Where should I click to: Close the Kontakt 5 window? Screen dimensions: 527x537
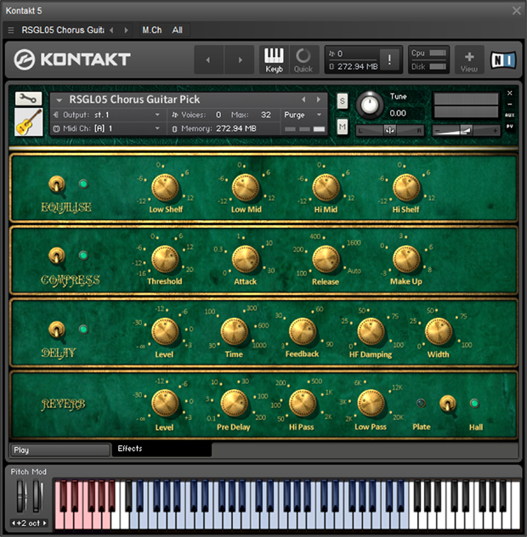tap(517, 10)
